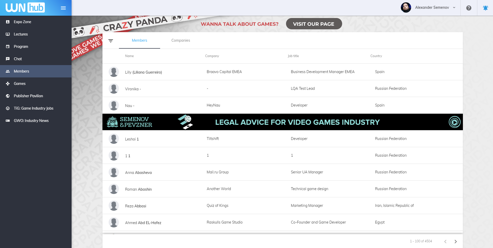Open TiG: Game Industry Jobs
The height and width of the screenshot is (248, 493).
[36, 108]
